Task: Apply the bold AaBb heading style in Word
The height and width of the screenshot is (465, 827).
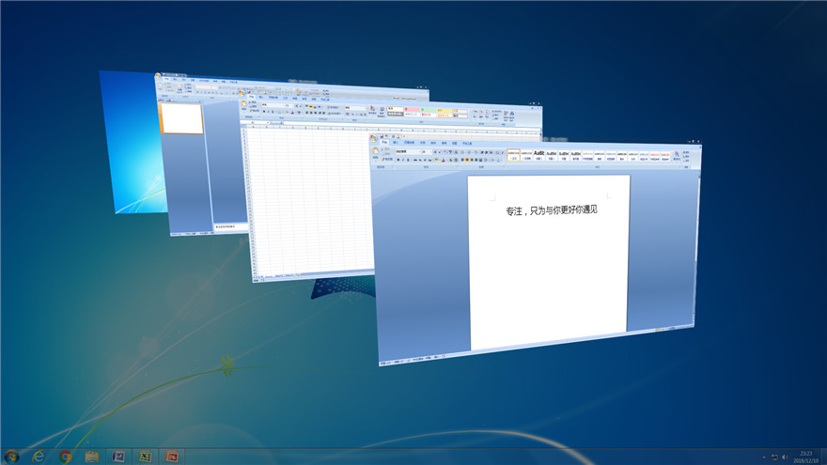Action: (x=538, y=154)
